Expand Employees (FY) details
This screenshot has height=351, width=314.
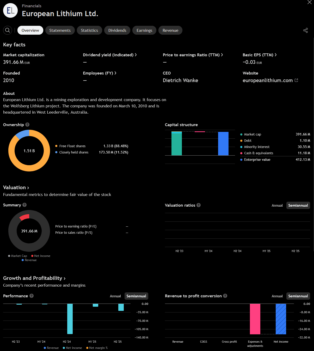(100, 73)
